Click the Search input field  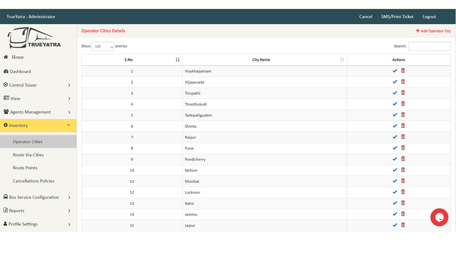[429, 46]
